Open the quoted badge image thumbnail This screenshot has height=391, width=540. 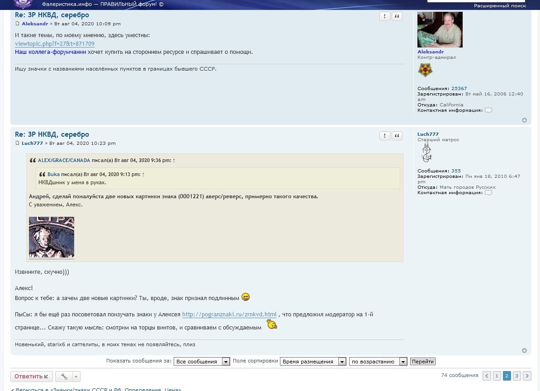[52, 238]
